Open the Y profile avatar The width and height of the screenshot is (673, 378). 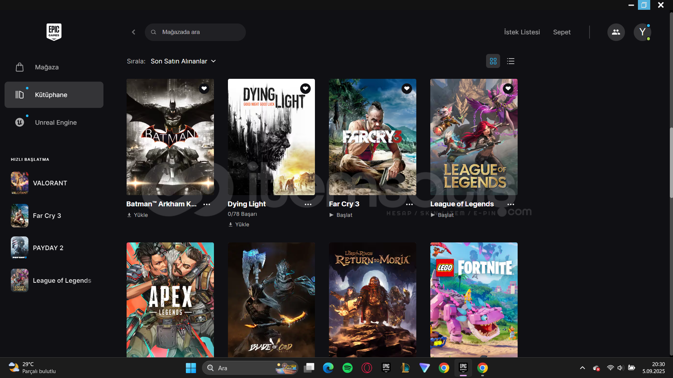click(642, 32)
